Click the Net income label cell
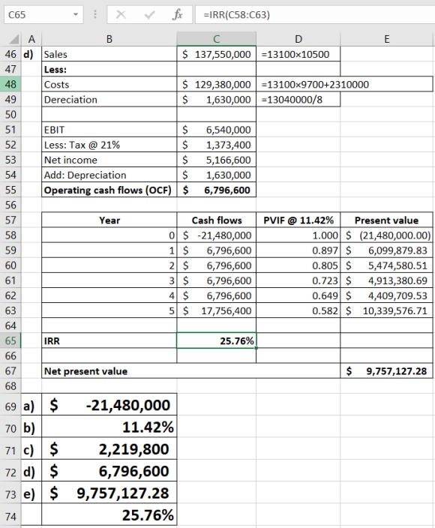This screenshot has height=528, width=435. coord(109,160)
